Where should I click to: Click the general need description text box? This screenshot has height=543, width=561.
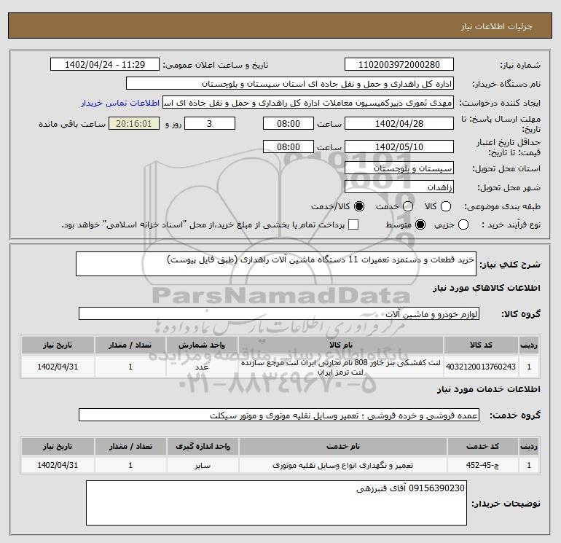click(276, 264)
